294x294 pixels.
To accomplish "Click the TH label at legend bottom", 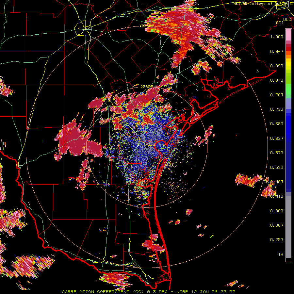I will pos(281,254).
